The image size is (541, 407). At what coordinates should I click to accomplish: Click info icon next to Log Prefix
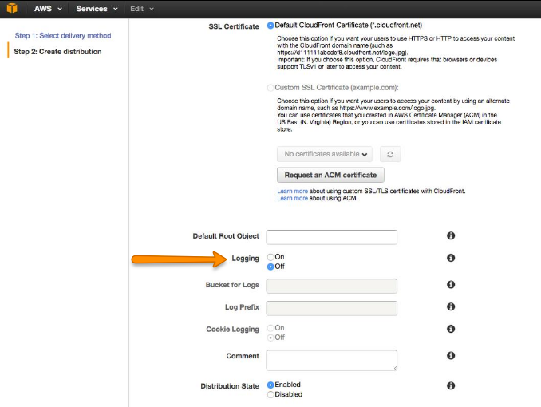(451, 306)
